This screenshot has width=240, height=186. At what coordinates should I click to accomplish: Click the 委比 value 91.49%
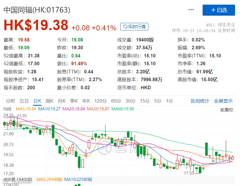click(x=79, y=63)
